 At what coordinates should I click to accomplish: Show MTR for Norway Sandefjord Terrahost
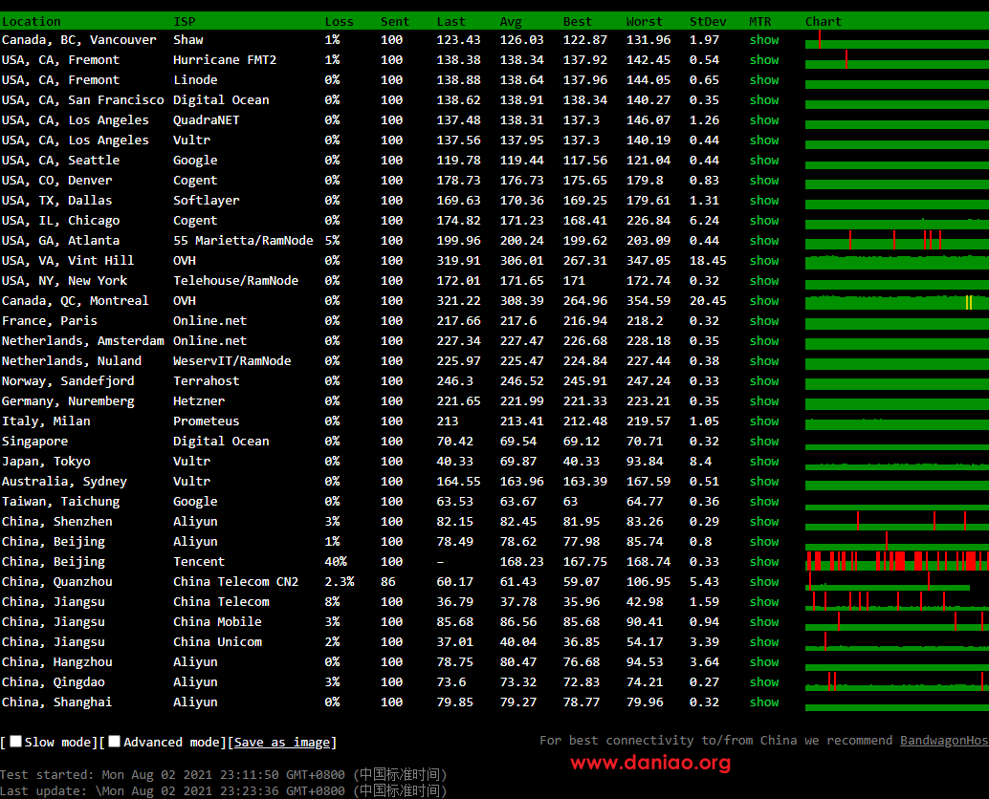tap(764, 381)
